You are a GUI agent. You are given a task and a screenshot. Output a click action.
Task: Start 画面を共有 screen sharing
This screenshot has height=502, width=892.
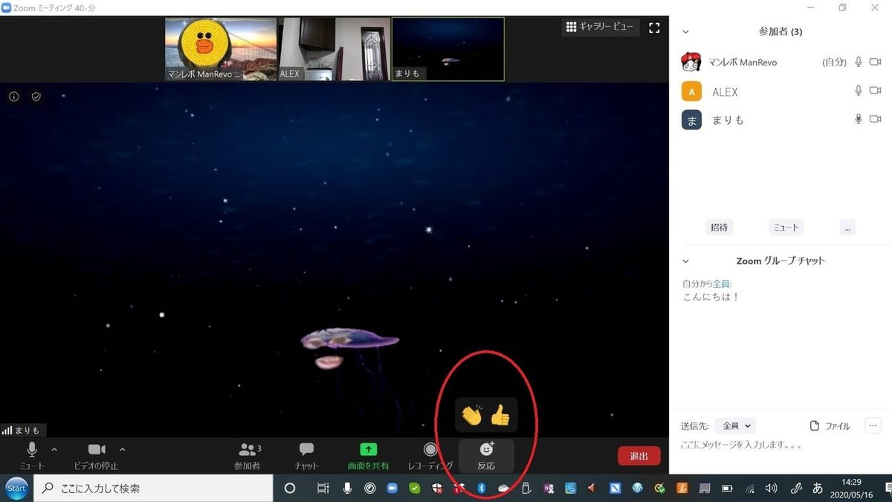tap(369, 455)
